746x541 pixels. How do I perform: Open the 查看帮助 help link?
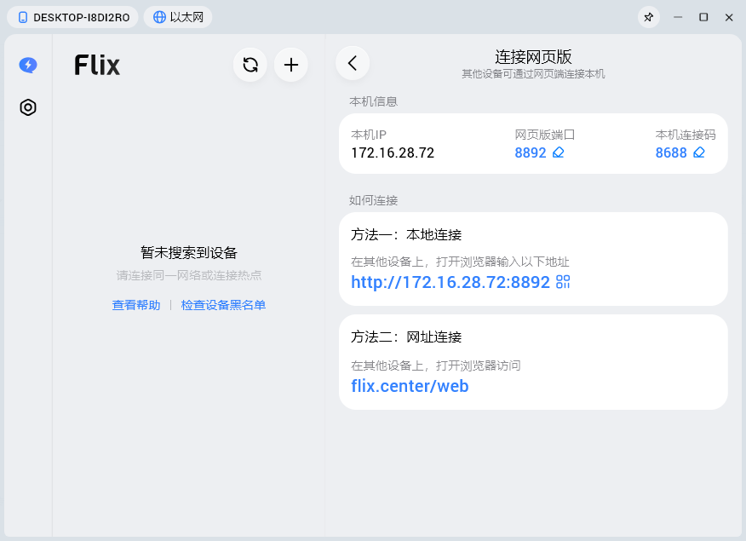coord(136,305)
